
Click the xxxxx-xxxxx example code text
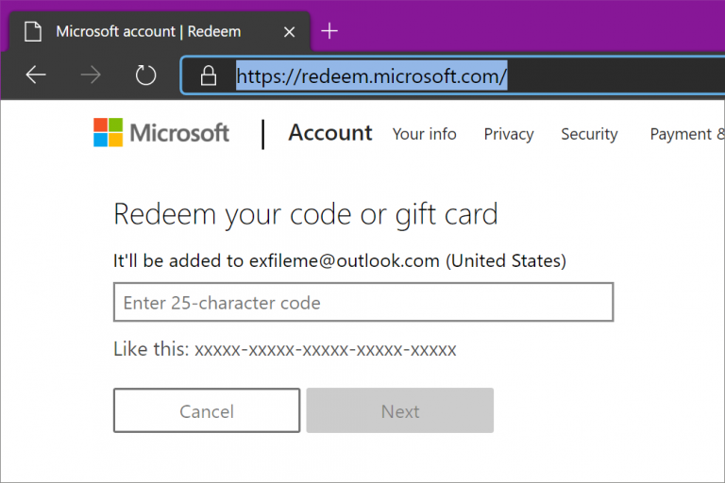(x=326, y=350)
